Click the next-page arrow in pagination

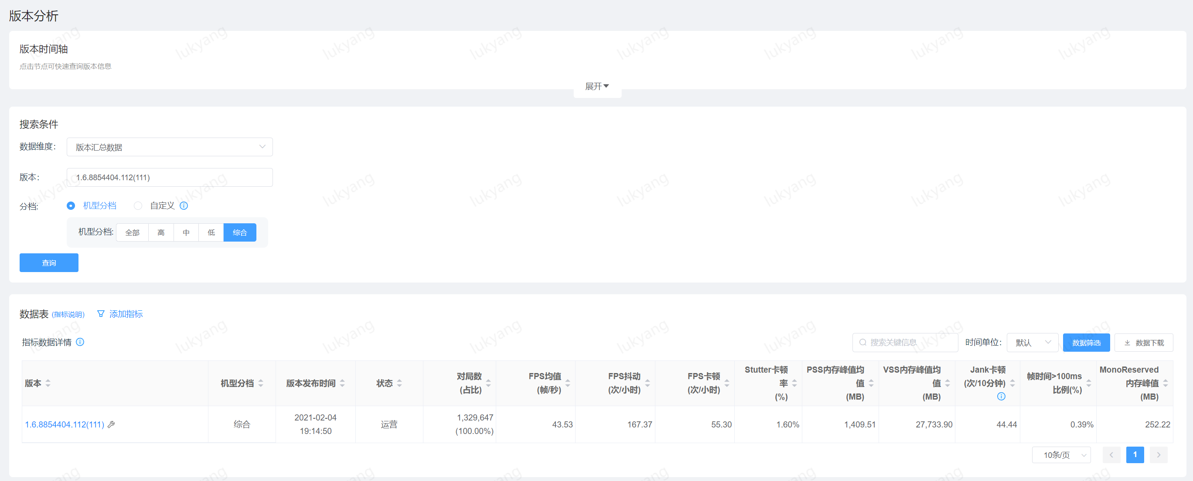(1158, 454)
